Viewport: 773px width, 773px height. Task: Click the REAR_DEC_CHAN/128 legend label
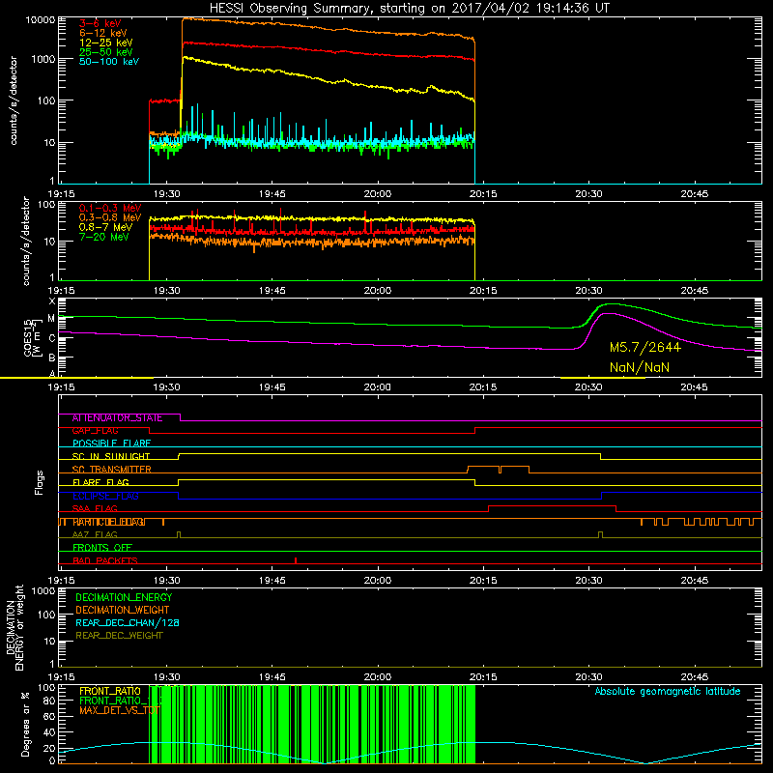tap(128, 623)
